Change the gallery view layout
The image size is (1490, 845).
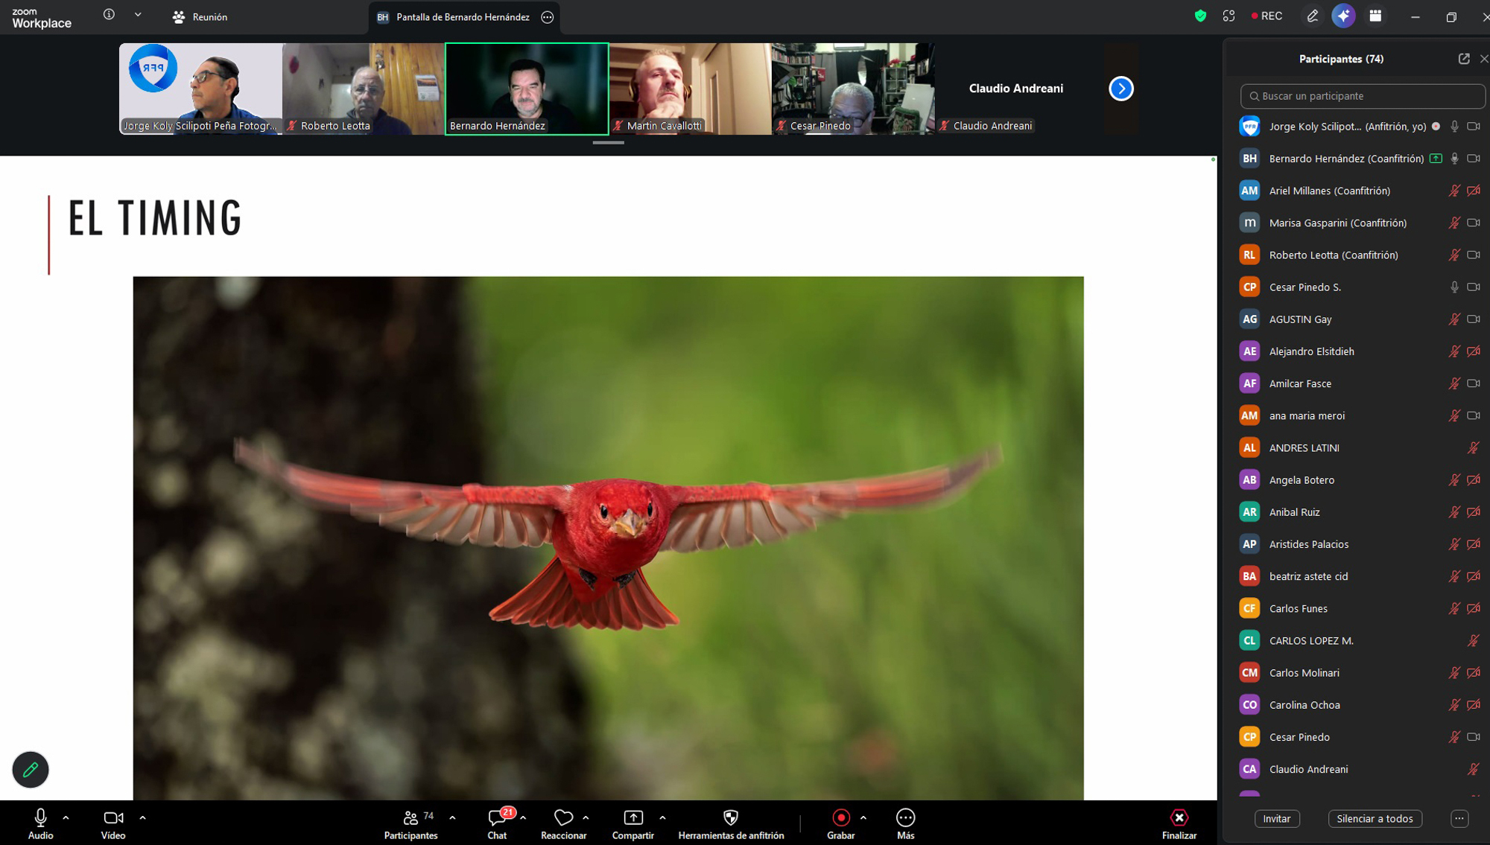1375,16
